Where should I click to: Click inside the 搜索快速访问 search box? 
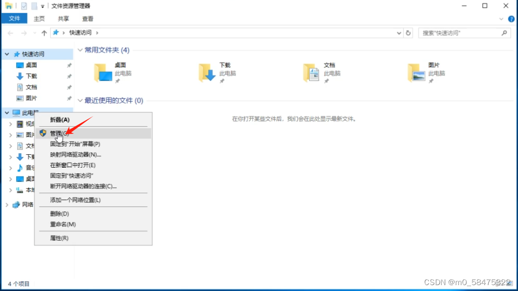(457, 32)
